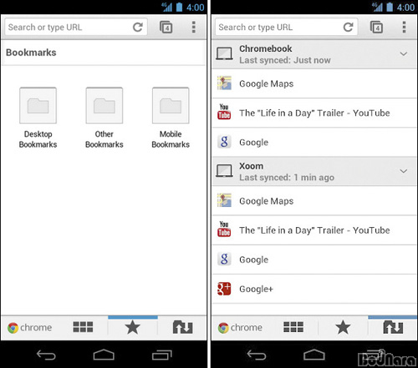Image resolution: width=418 pixels, height=368 pixels.
Task: Select the Xoom device icon
Action: coord(224,170)
